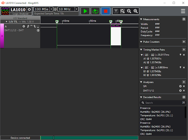
Task: Start repeated loop capture
Action: pos(95,11)
